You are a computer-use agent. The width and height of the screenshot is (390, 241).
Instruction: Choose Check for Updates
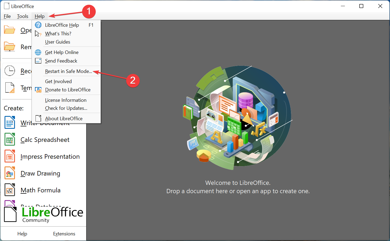(66, 108)
